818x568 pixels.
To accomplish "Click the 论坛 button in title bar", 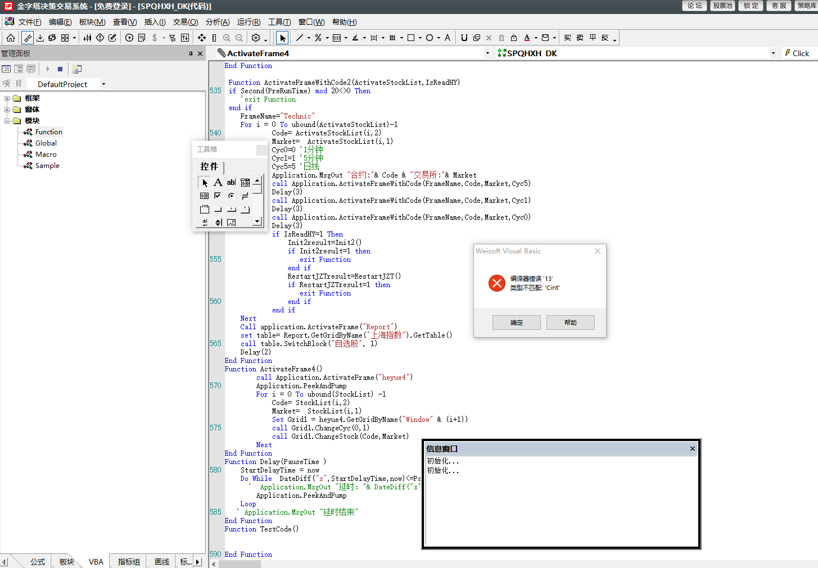I will (695, 6).
